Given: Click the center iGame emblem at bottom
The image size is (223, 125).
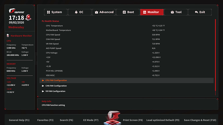Looking at the screenshot, I should (x=112, y=118).
